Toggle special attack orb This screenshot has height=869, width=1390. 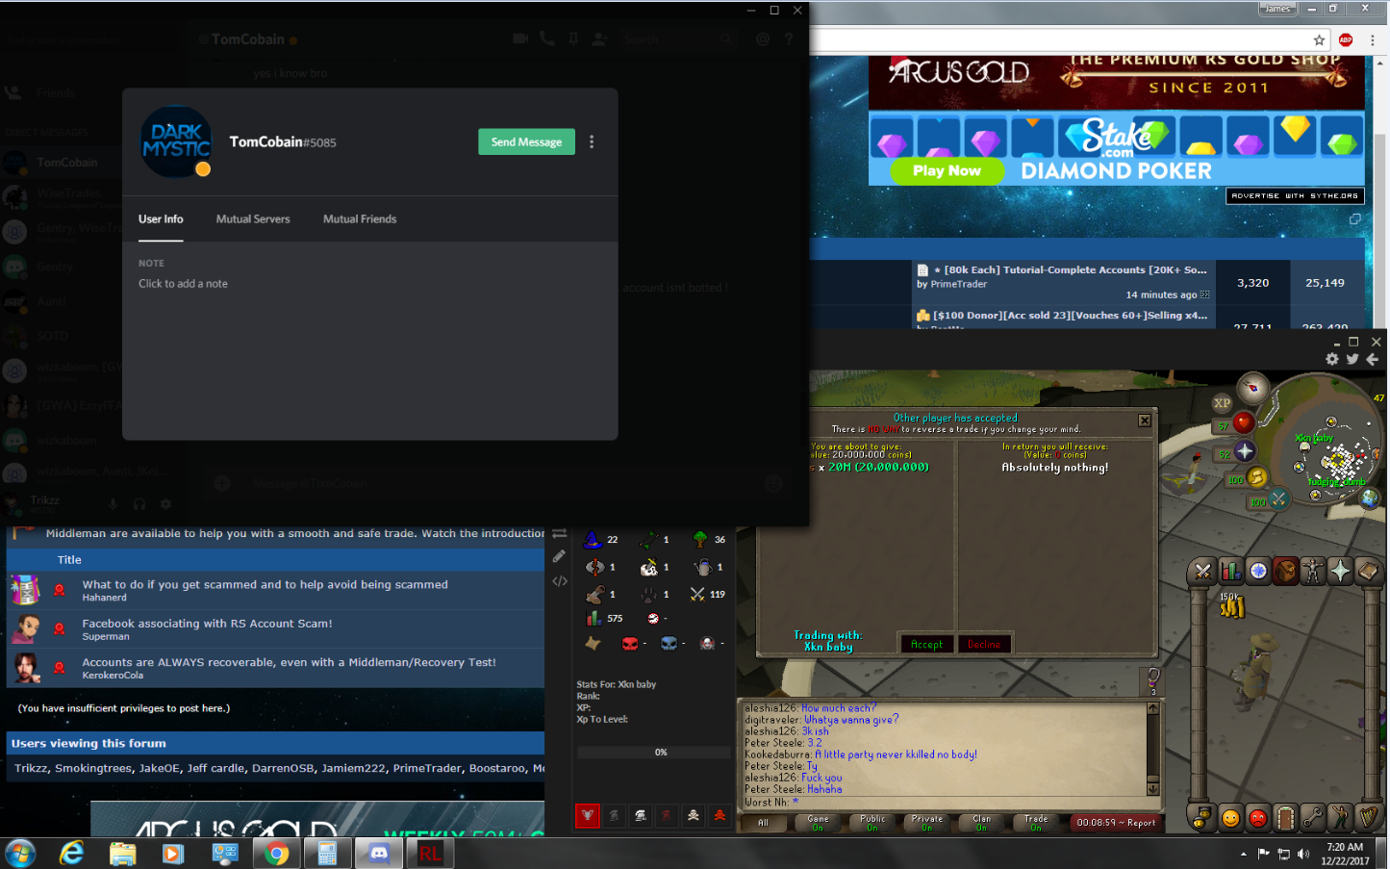pyautogui.click(x=1270, y=499)
